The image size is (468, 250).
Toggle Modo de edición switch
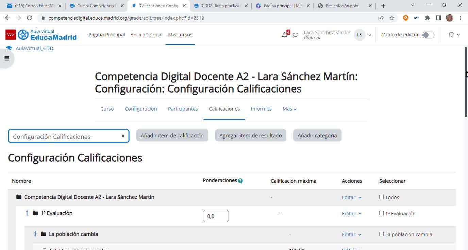tap(428, 35)
